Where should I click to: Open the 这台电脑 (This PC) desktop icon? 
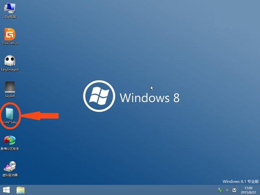click(10, 8)
